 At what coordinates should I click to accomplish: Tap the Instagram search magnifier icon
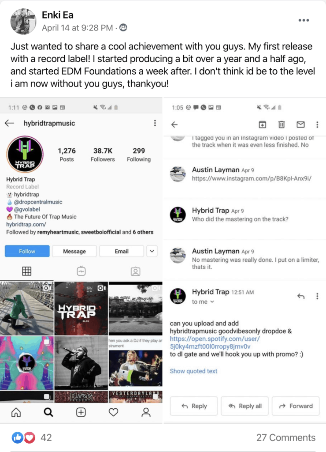click(x=48, y=412)
